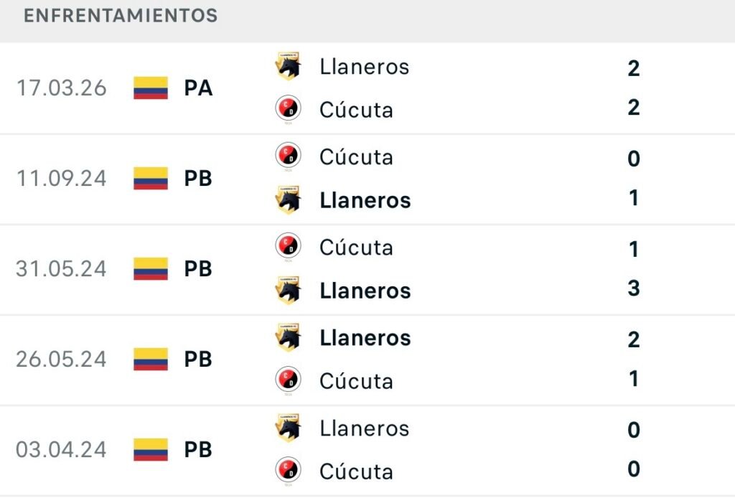Open the PA league label on 17.03.26
Viewport: 735px width, 498px height.
click(198, 88)
